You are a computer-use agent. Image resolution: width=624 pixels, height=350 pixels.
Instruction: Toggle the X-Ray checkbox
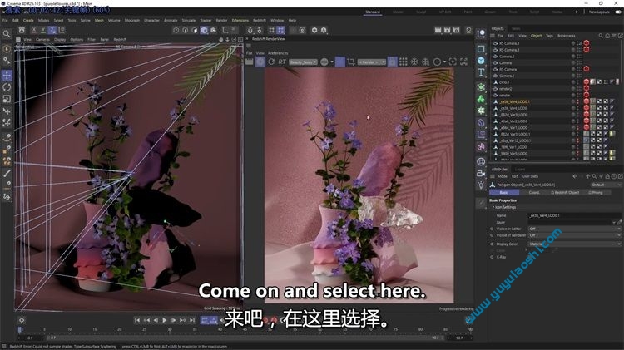pos(492,257)
